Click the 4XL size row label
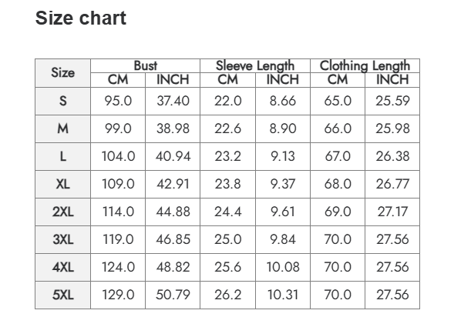 click(x=62, y=267)
